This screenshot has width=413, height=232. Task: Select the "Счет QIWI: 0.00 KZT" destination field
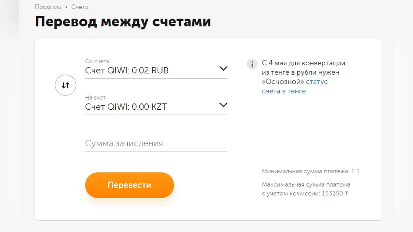[x=126, y=107]
